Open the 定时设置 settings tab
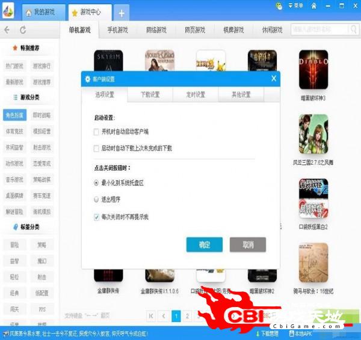Viewport: 361px width, 340px height. (196, 94)
